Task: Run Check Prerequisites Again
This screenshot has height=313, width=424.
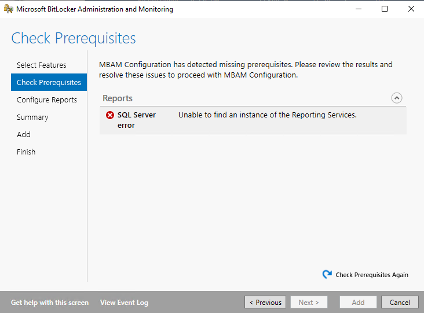Action: tap(372, 275)
